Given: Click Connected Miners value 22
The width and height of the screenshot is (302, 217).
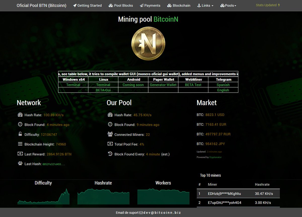Looking at the screenshot, I should (148, 135).
